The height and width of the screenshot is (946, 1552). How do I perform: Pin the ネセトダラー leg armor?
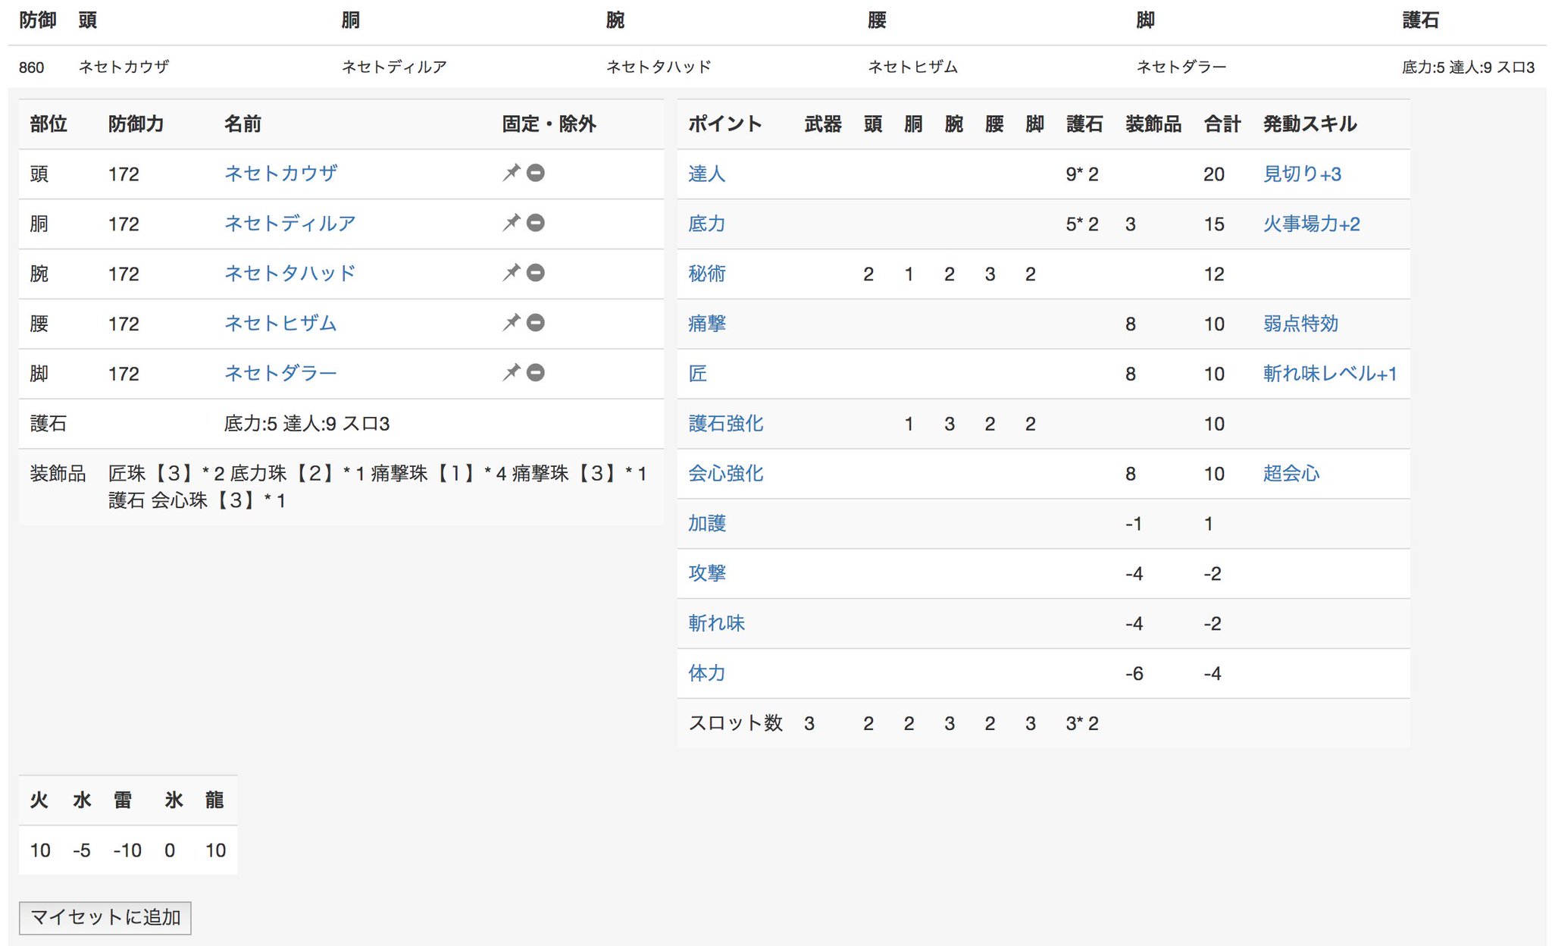511,373
